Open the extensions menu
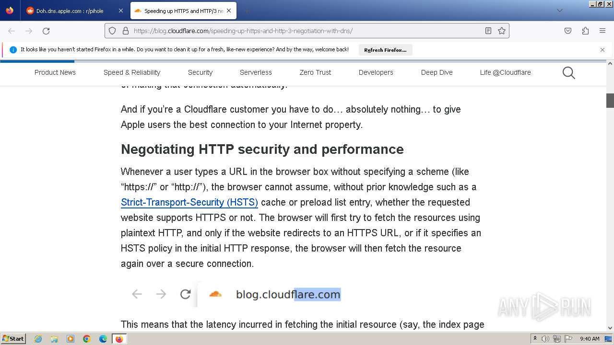Viewport: 614px width, 345px height. click(x=585, y=31)
